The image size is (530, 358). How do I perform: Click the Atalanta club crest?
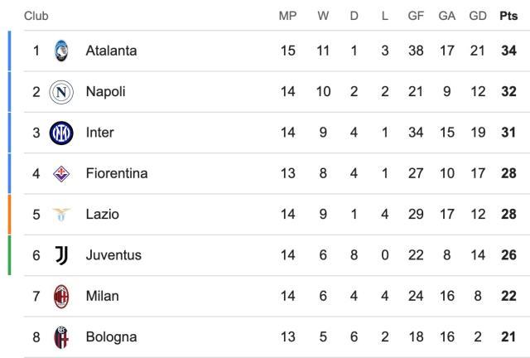pos(62,51)
